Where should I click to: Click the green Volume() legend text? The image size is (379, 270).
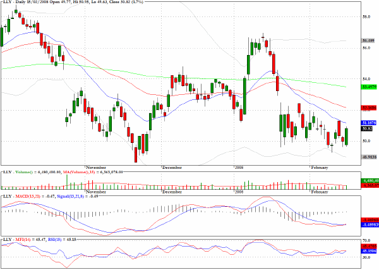coord(24,172)
